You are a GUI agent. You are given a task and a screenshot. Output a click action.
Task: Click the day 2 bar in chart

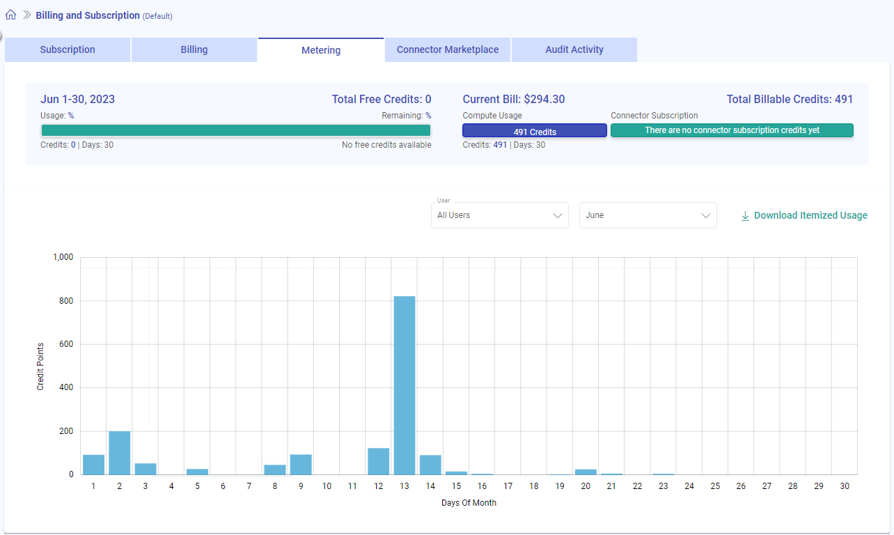pos(120,453)
